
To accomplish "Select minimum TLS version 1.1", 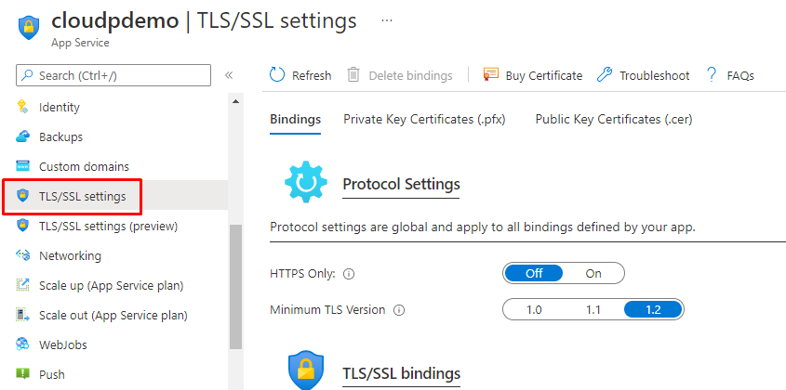I will 593,309.
